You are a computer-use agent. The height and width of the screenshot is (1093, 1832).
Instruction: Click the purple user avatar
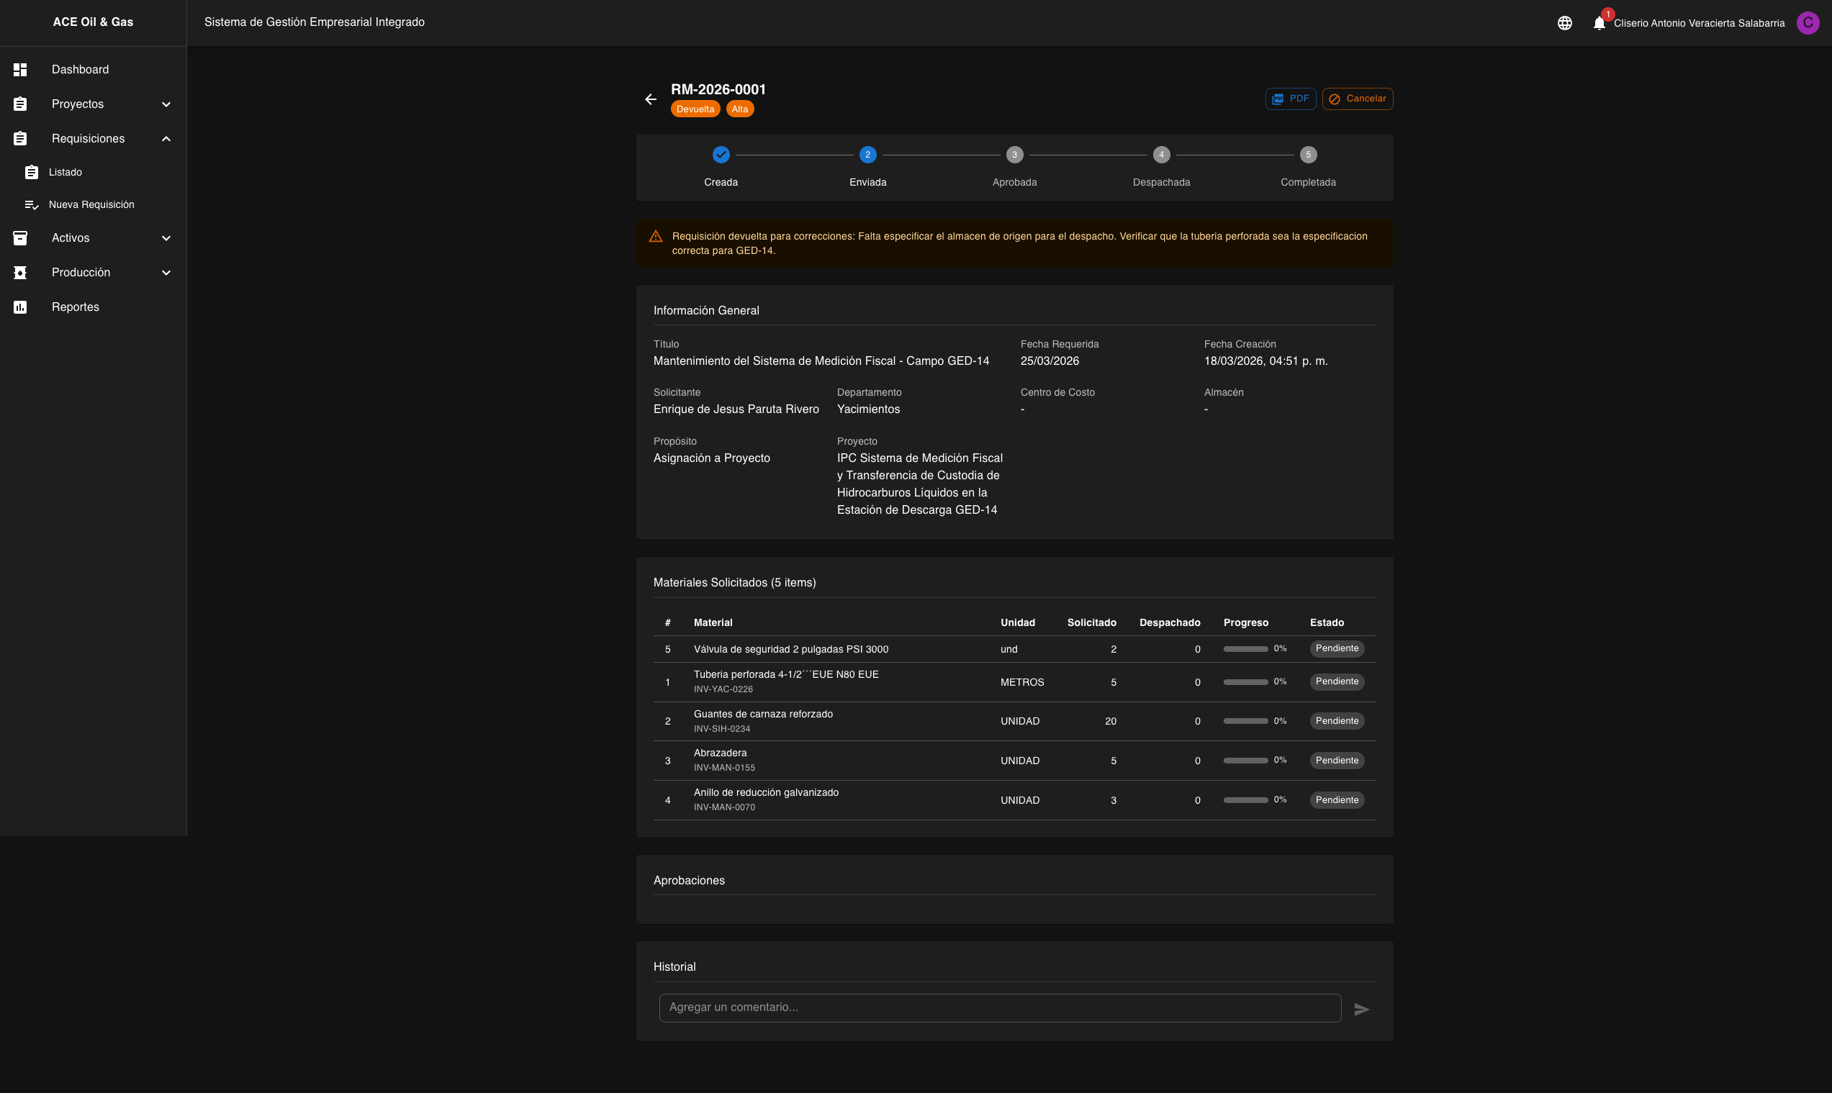(1807, 23)
